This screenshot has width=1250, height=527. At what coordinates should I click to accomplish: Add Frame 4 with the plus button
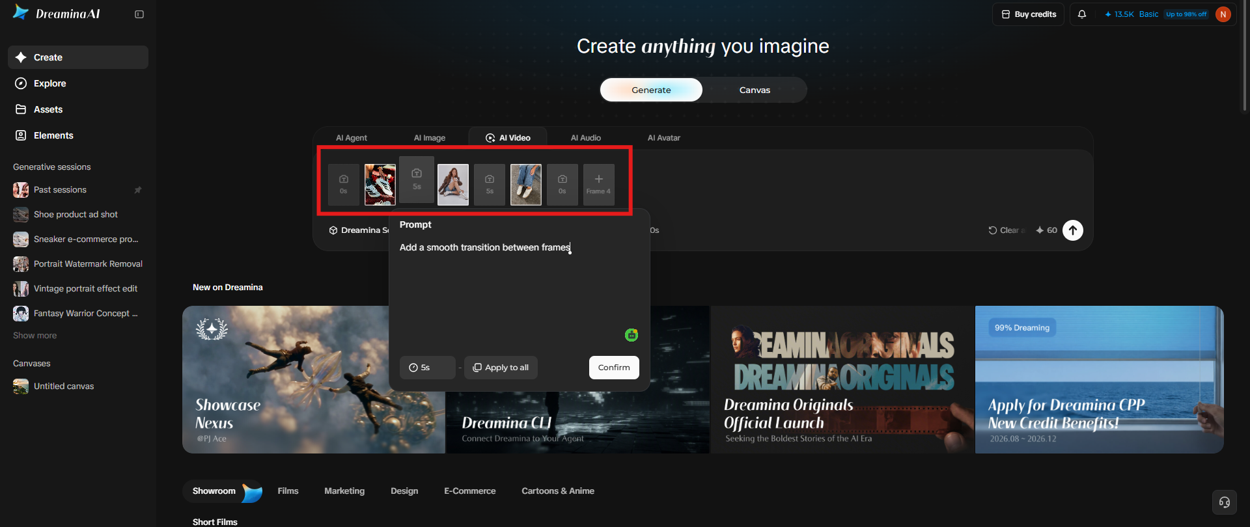pos(599,185)
